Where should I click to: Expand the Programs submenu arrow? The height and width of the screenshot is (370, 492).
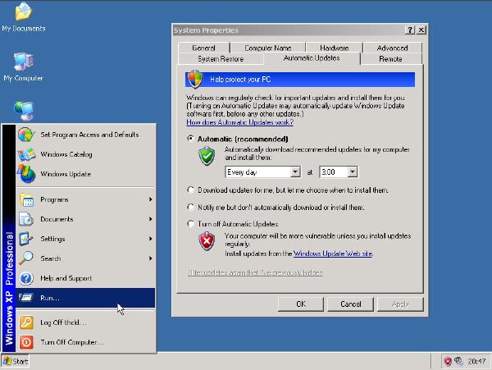[x=151, y=199]
